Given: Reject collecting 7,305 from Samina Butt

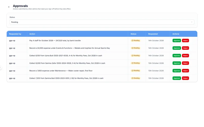Looking at the screenshot, I should (x=185, y=78).
